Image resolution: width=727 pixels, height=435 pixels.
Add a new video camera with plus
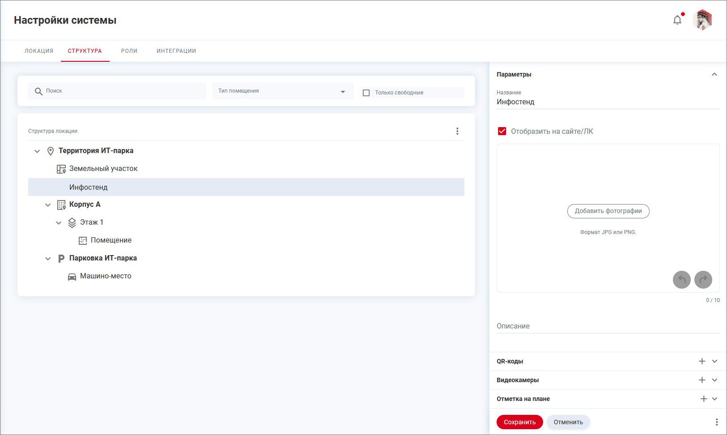coord(702,380)
